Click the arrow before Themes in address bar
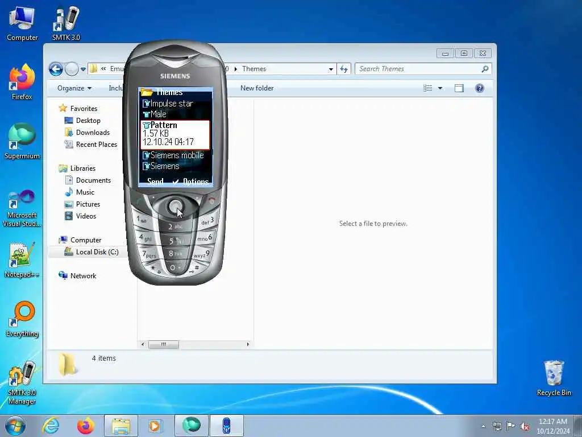This screenshot has height=437, width=582. (x=236, y=69)
